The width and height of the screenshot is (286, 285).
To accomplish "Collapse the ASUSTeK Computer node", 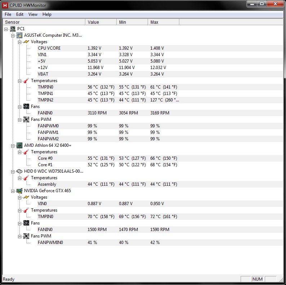I will click(x=13, y=36).
